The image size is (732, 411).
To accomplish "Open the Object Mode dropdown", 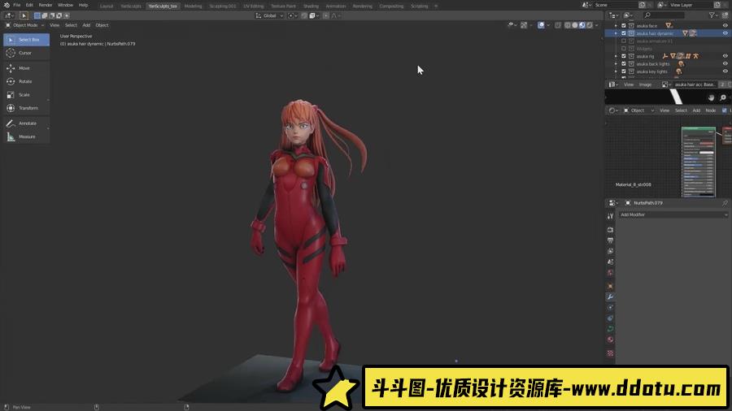I will 24,25.
